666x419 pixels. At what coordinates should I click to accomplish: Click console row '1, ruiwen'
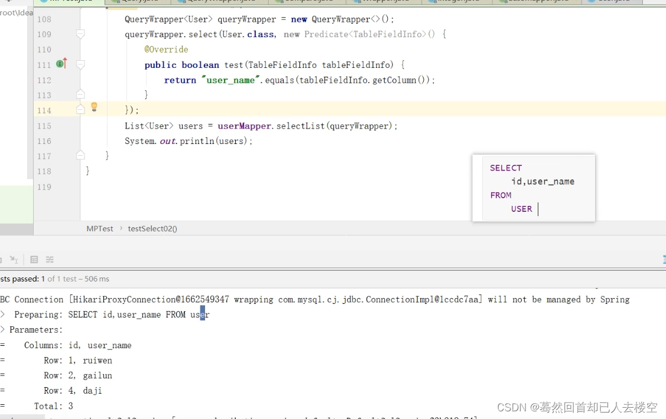(90, 361)
